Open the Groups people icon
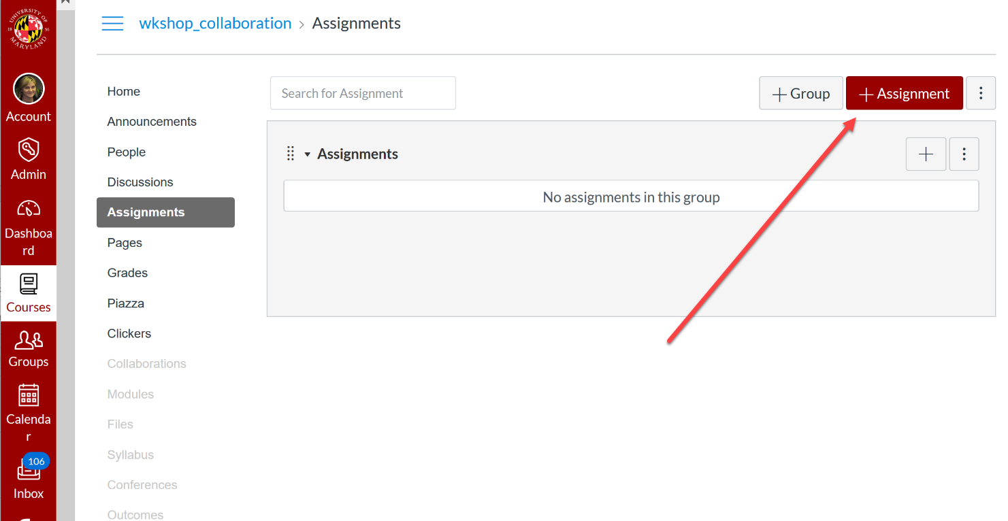The image size is (1008, 521). (29, 339)
